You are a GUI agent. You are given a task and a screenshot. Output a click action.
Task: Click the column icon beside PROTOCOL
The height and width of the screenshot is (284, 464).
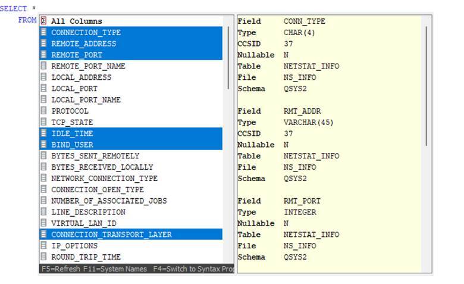[43, 111]
